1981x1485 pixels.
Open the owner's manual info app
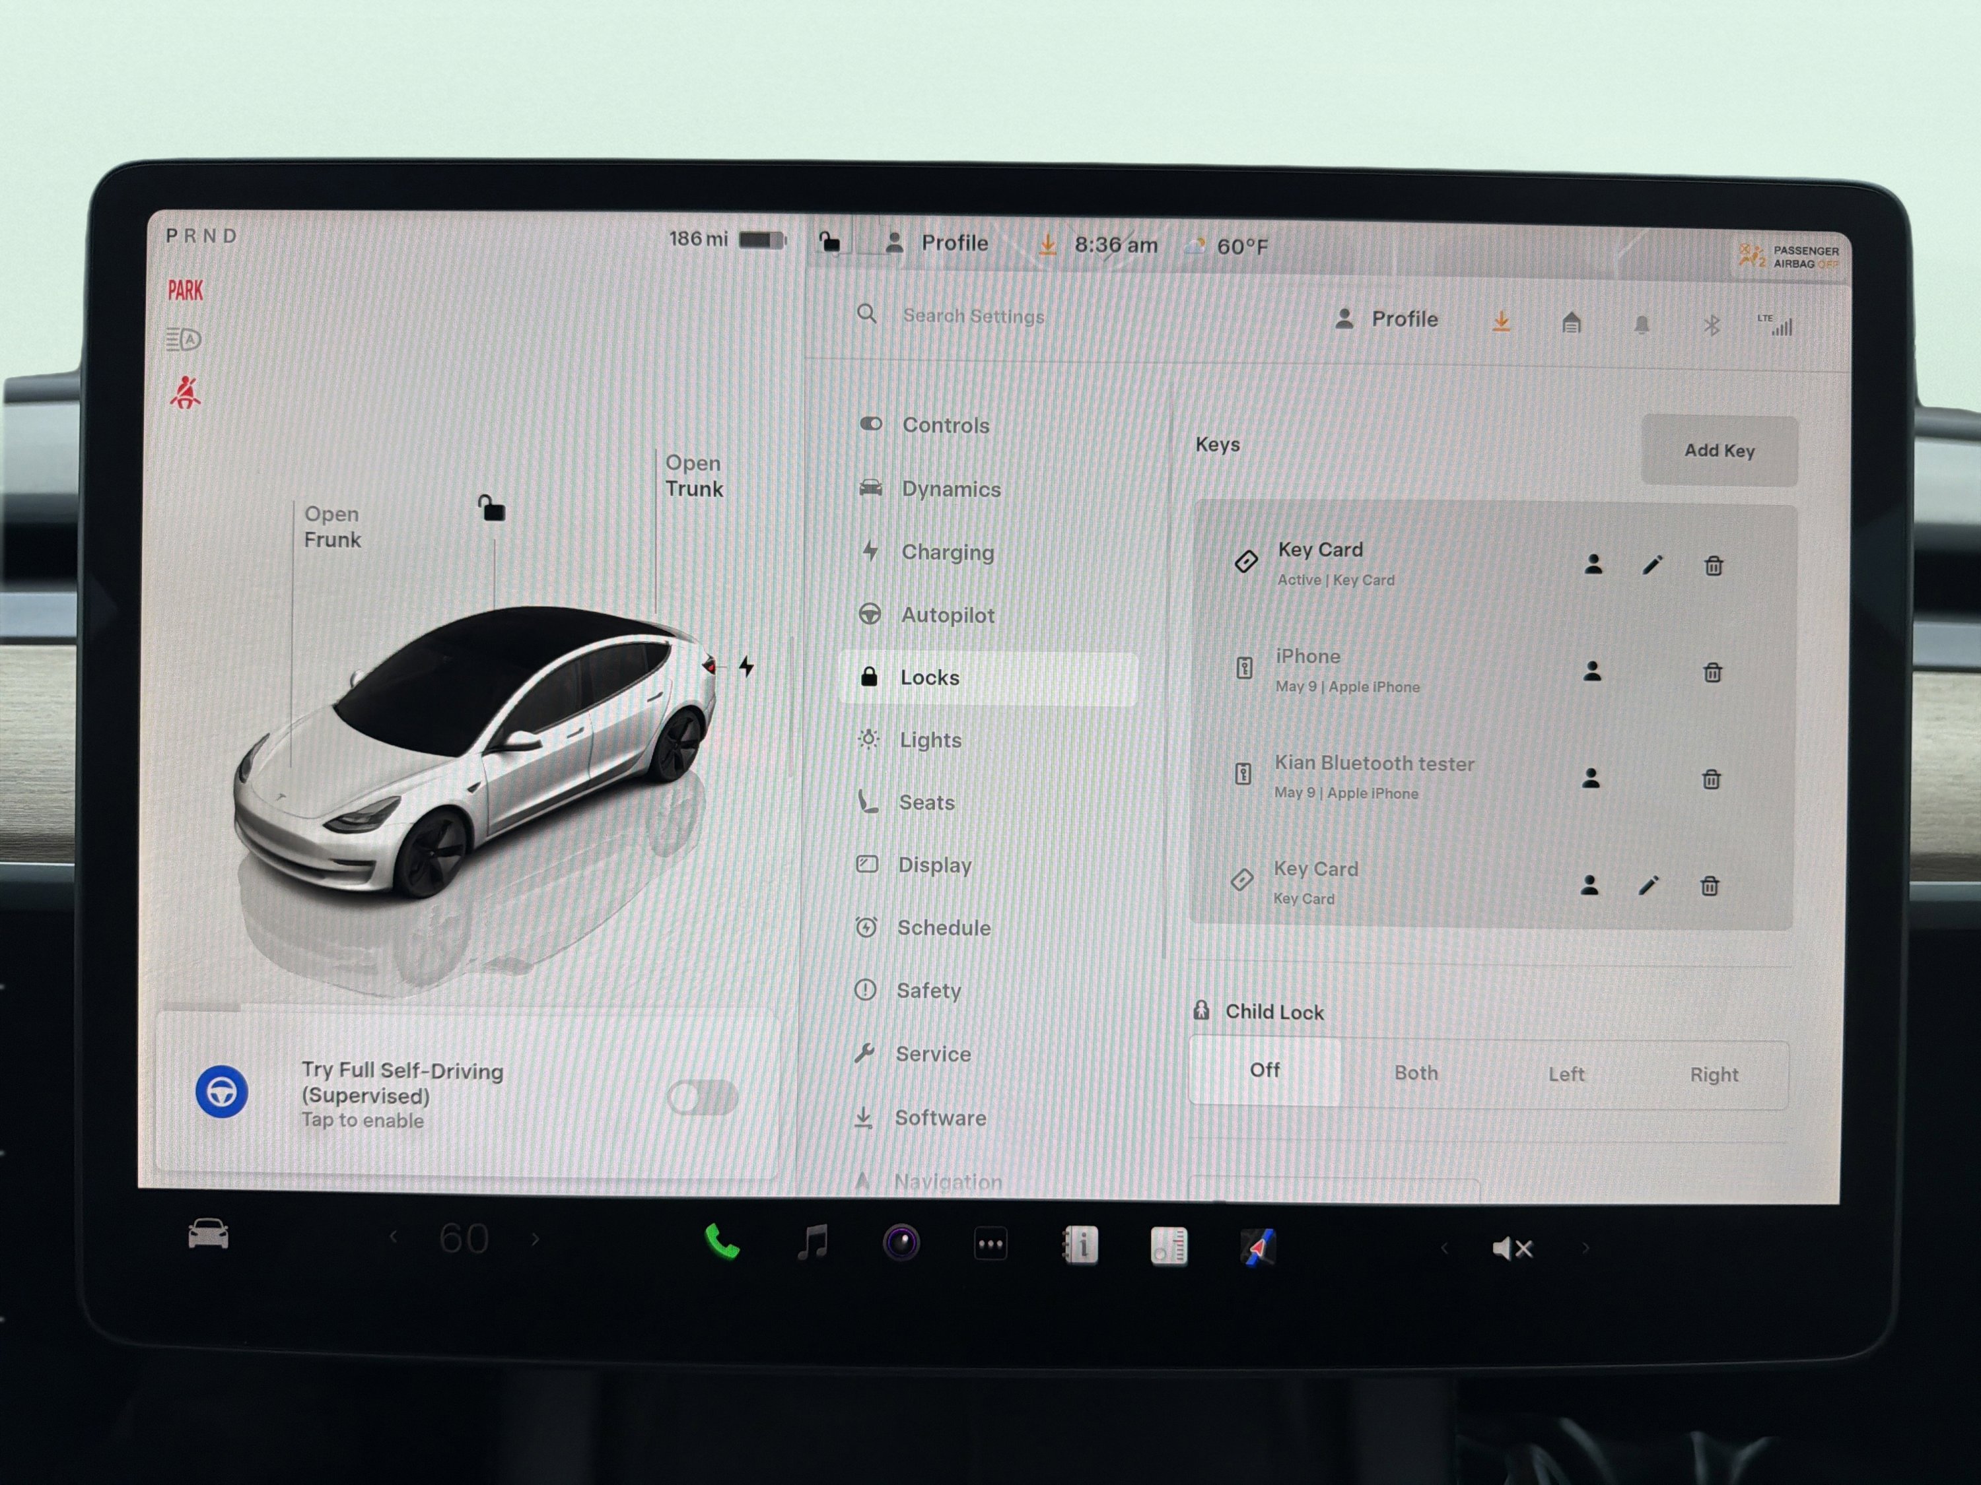point(1080,1245)
